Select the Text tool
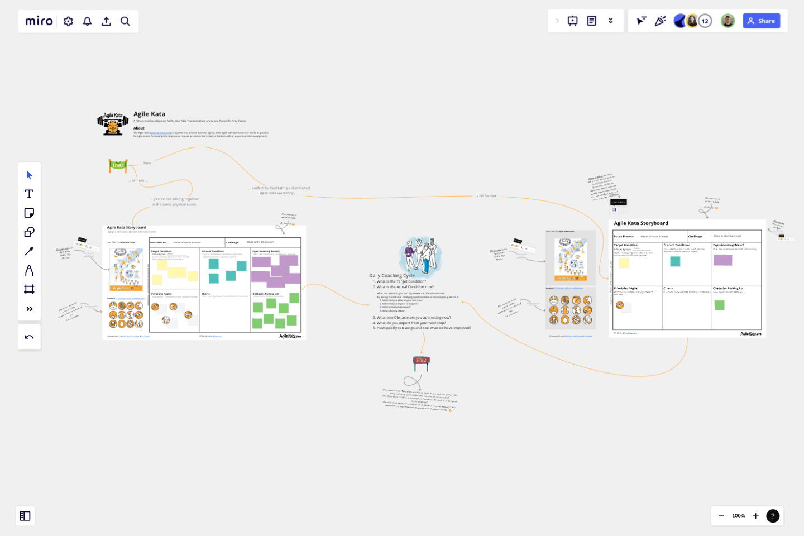Screen dimensions: 804x536 [29, 194]
